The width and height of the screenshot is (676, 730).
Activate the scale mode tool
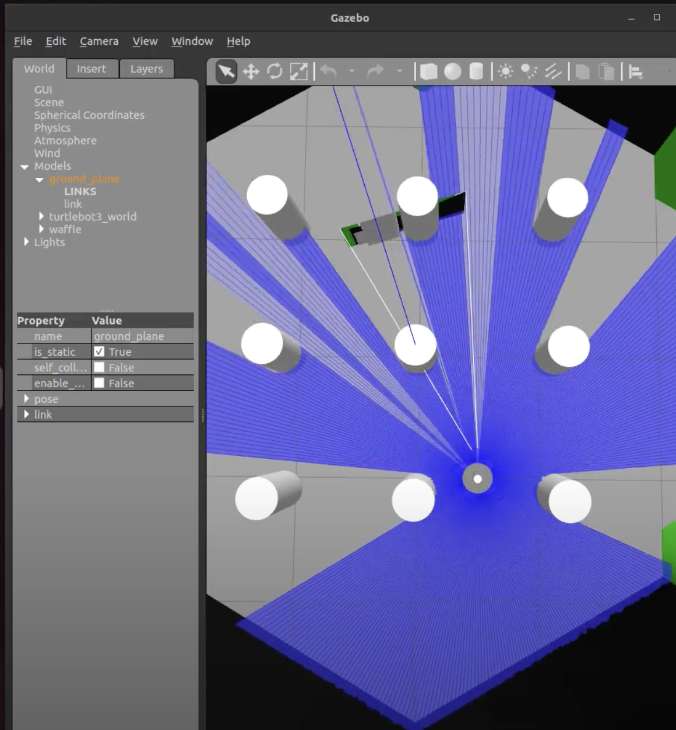298,72
